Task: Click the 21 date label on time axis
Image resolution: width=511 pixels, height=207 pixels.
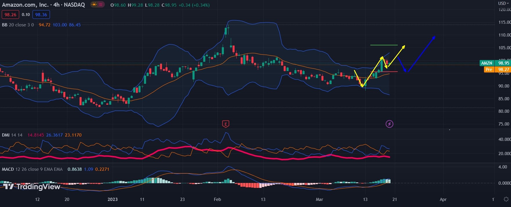Action: tap(395, 199)
